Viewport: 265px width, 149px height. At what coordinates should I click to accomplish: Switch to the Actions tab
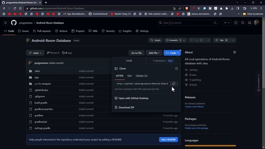click(61, 31)
